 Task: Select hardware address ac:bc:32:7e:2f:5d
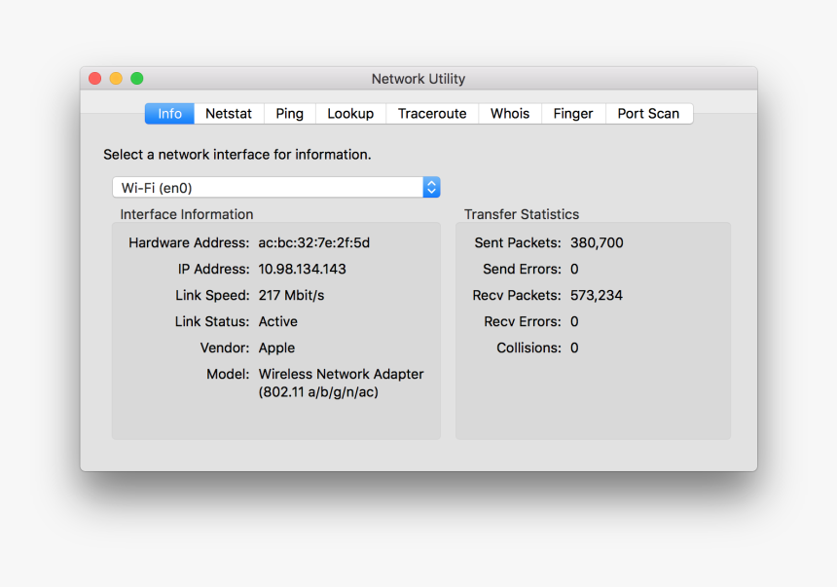pyautogui.click(x=313, y=243)
